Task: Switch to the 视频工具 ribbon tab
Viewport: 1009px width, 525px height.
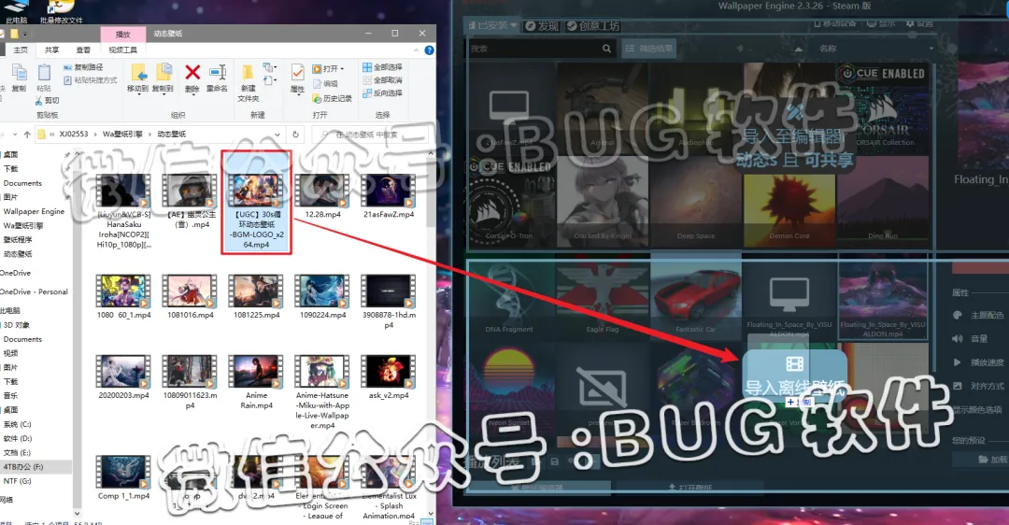Action: coord(122,50)
